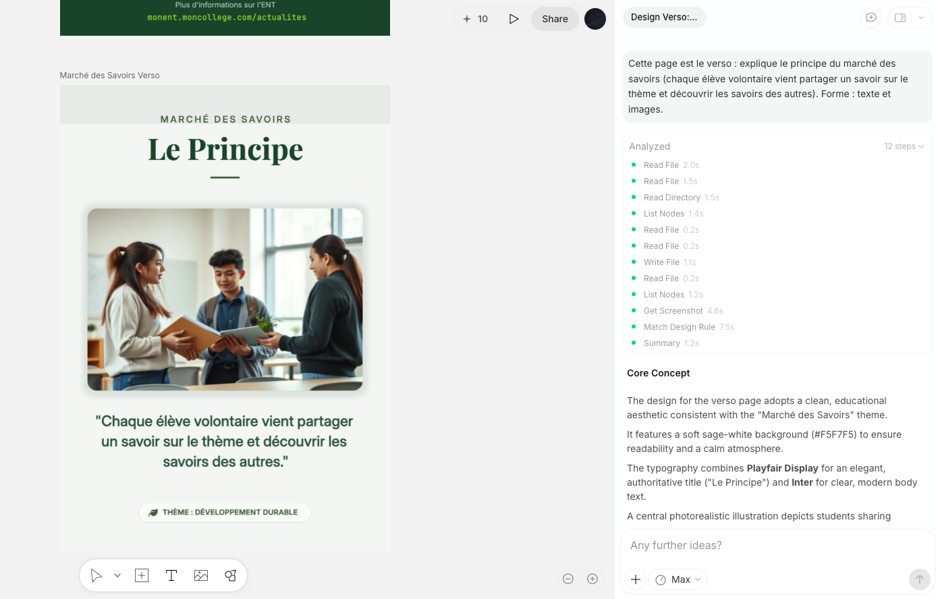
Task: Activate the Text tool
Action: 171,575
